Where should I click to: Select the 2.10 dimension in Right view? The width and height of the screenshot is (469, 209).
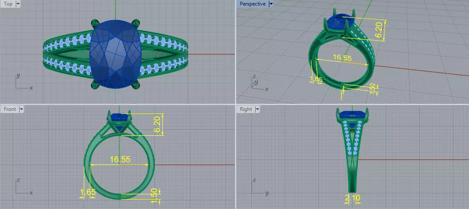[x=353, y=197]
